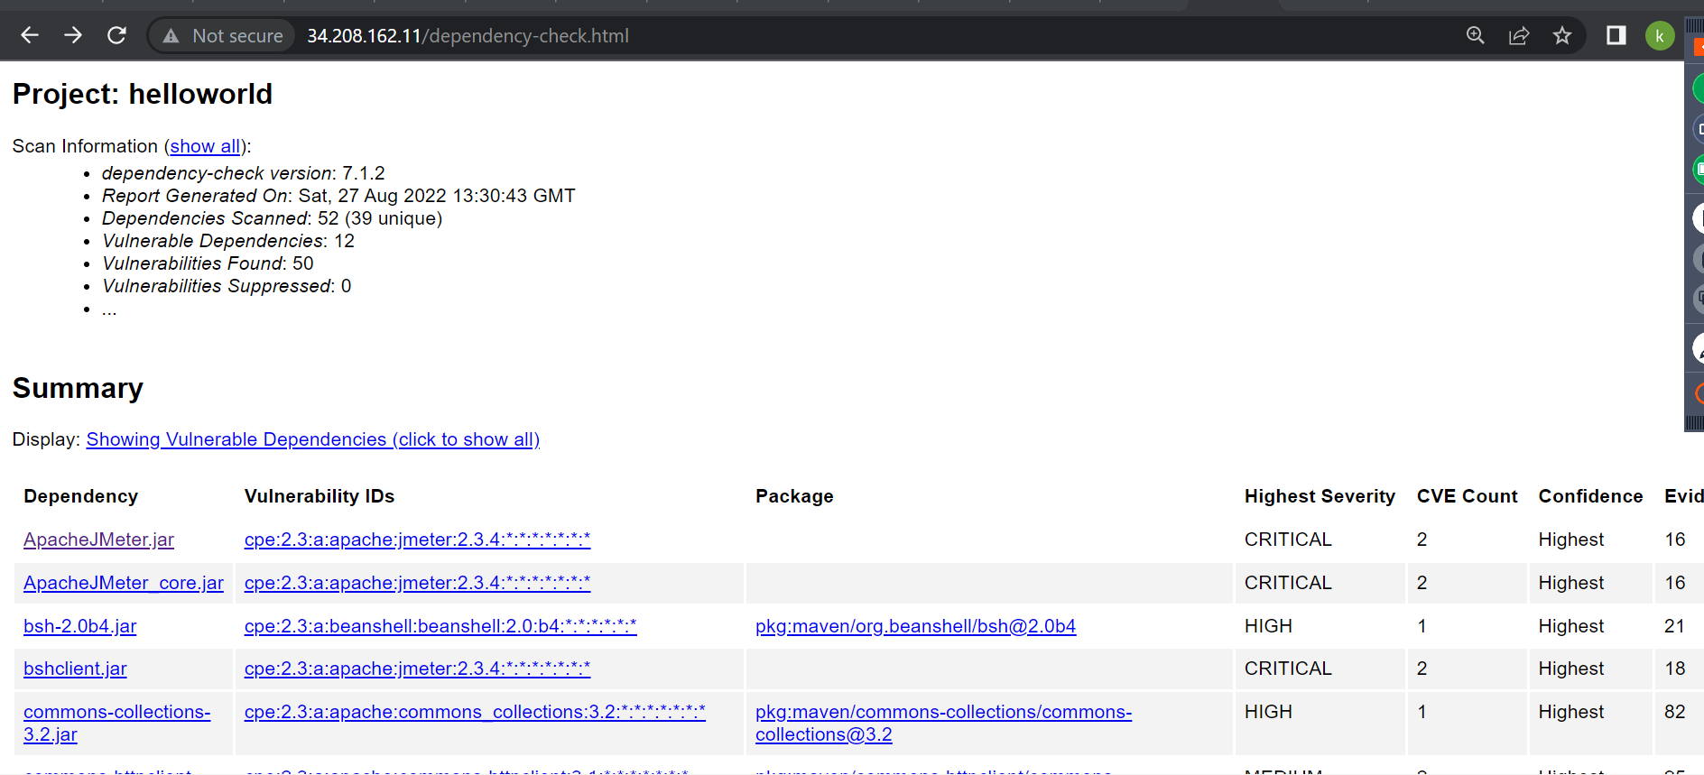1704x775 pixels.
Task: Select the 'dependency-check version: 7.1.2' line
Action: point(244,173)
